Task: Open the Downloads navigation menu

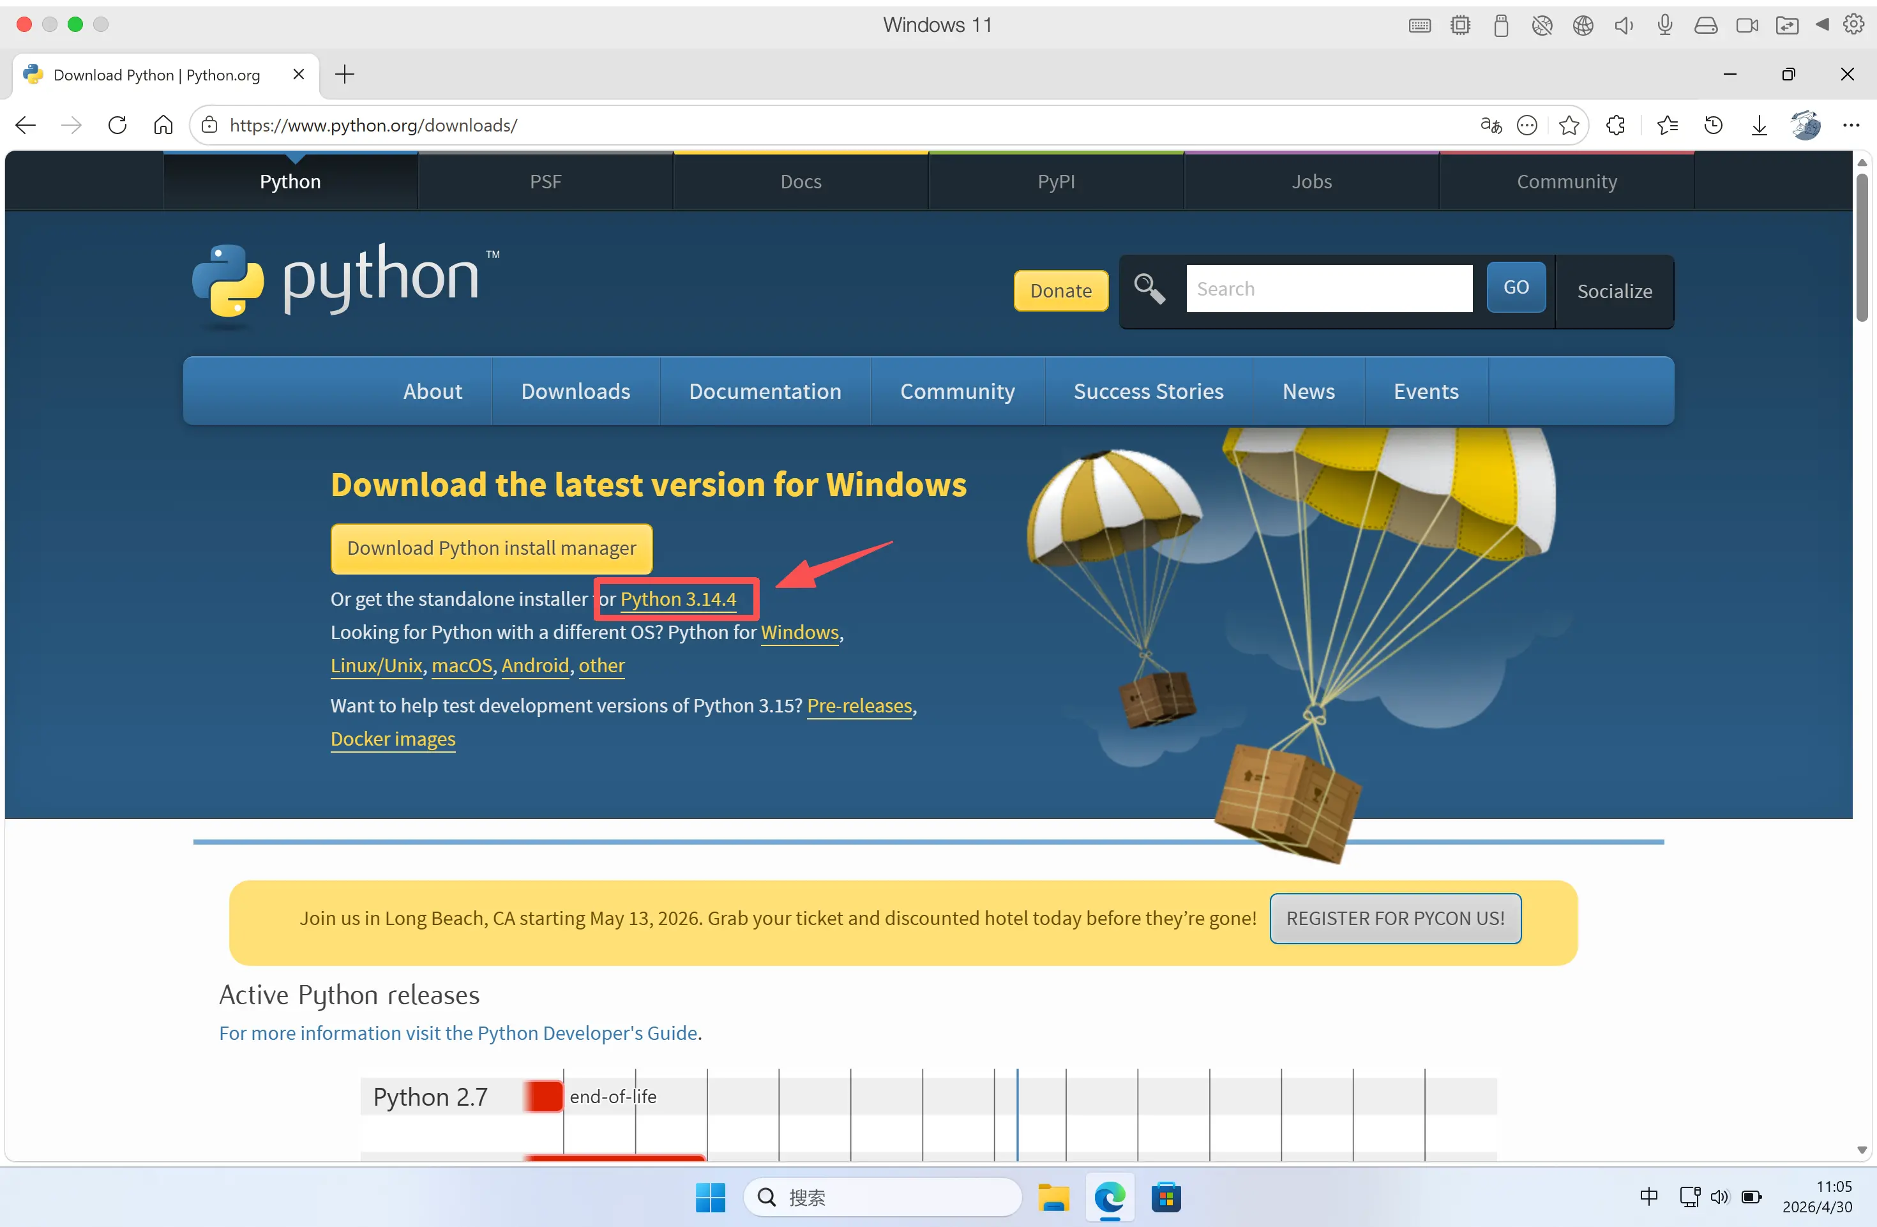Action: tap(575, 391)
